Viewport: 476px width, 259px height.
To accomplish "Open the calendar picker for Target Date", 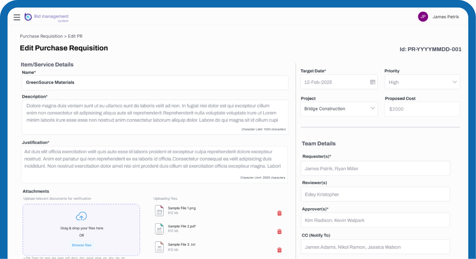I will tap(373, 82).
